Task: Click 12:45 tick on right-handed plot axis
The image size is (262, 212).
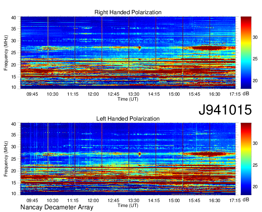Action: click(x=113, y=94)
